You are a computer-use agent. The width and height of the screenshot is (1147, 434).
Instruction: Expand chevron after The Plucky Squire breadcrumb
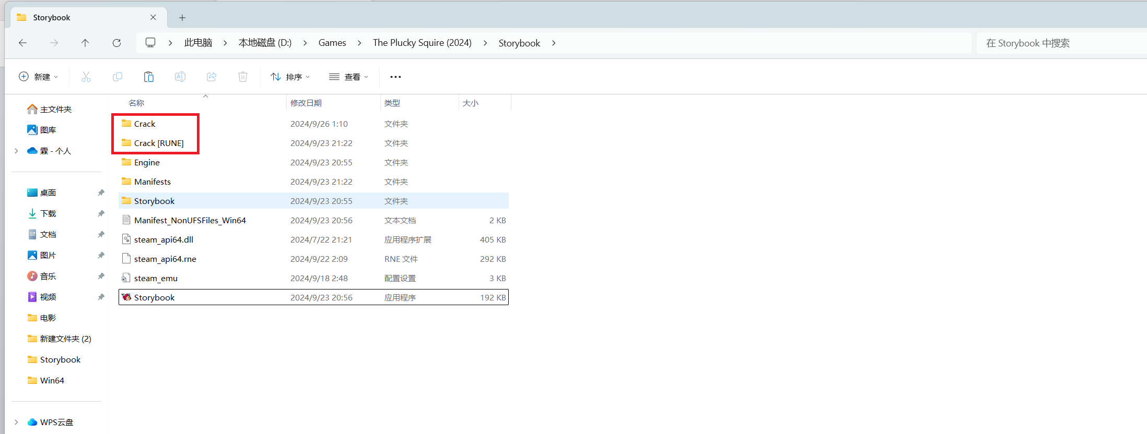click(x=485, y=43)
